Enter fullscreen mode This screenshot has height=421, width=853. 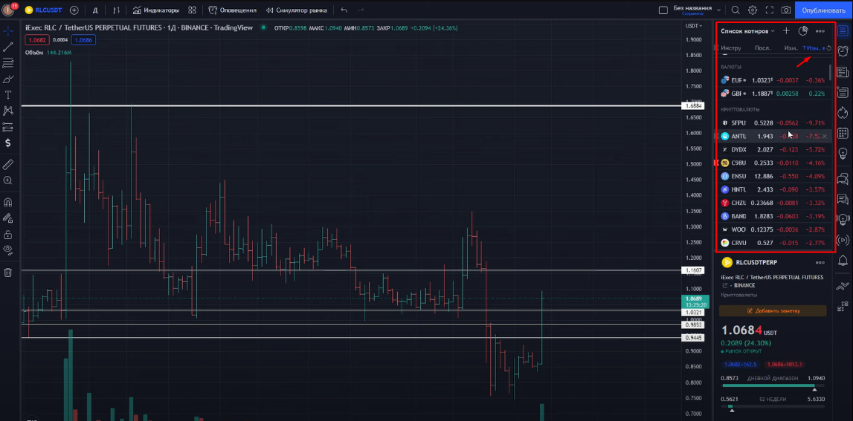769,10
